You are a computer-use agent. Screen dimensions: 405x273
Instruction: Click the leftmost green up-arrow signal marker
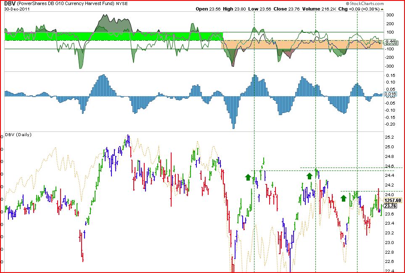(248, 177)
